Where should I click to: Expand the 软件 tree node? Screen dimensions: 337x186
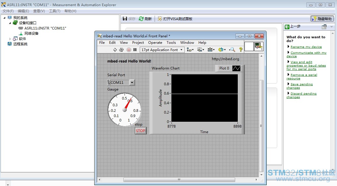click(10, 39)
